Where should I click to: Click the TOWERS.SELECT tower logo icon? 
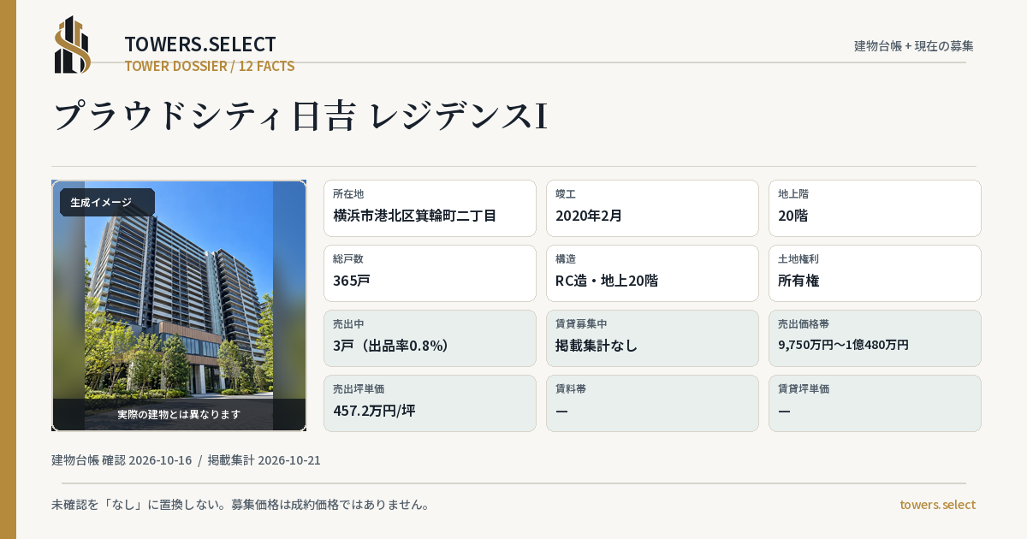[73, 44]
